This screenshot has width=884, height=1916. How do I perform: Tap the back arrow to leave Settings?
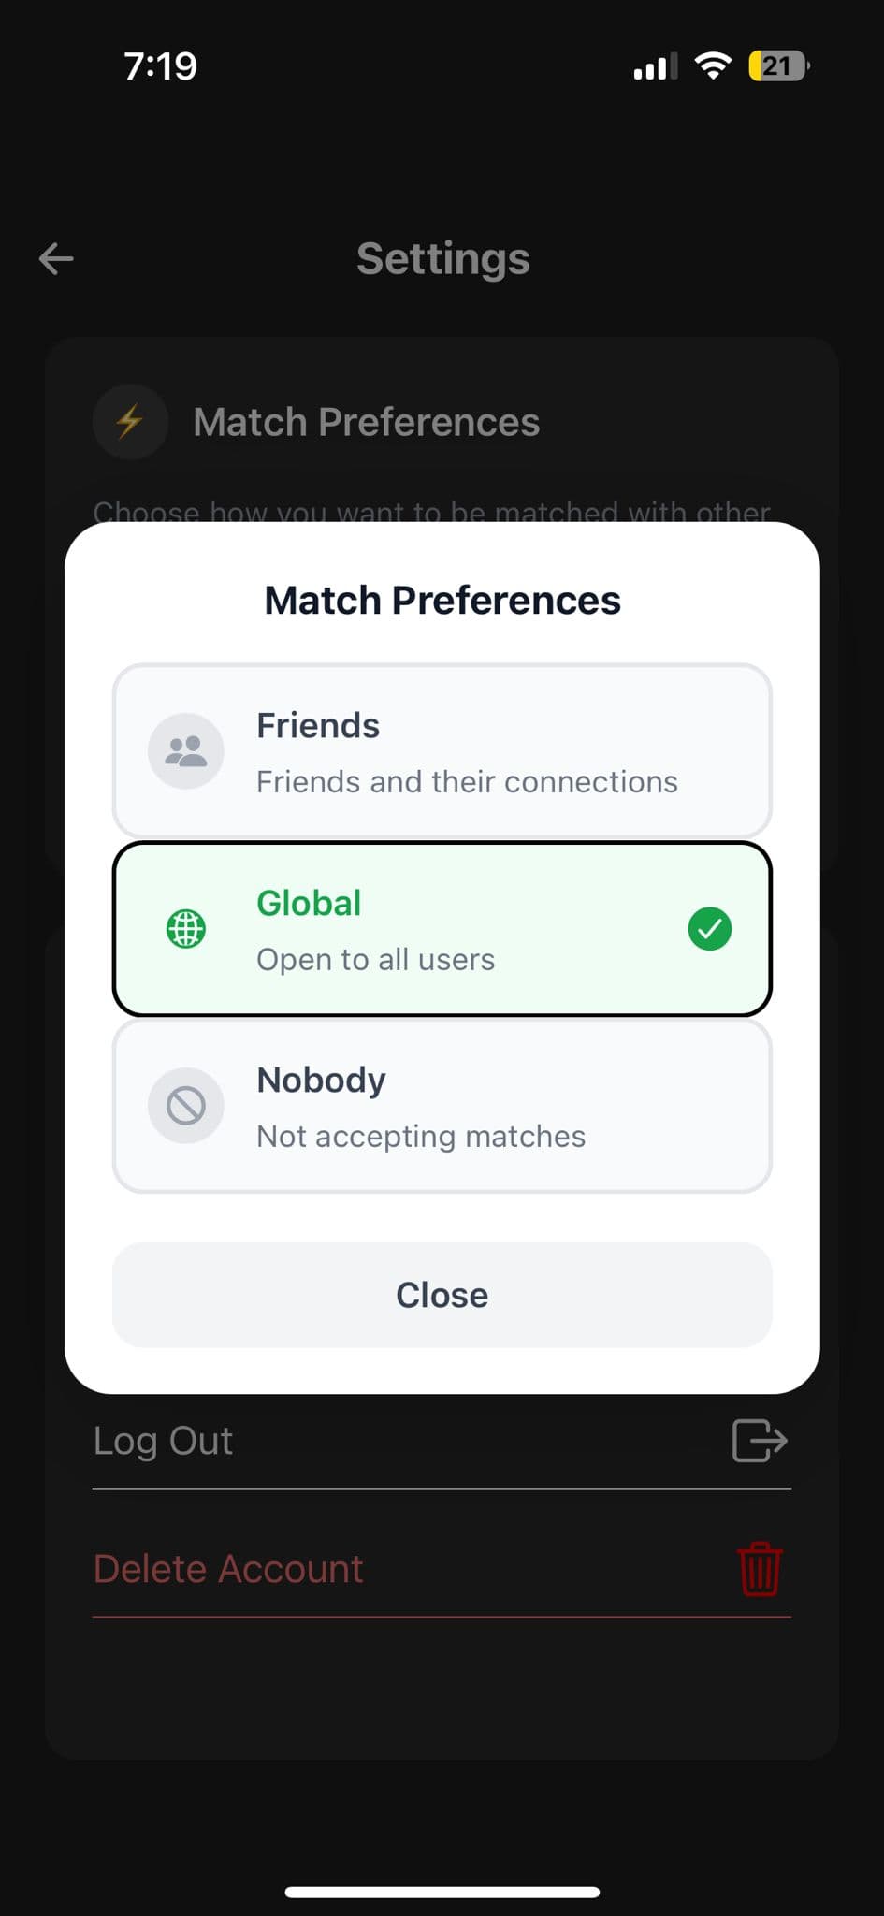click(54, 258)
